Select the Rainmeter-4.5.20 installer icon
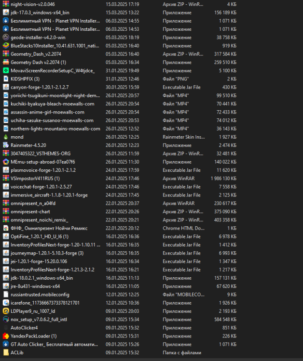Screen dimensions: 303x361 pyautogui.click(x=6, y=145)
